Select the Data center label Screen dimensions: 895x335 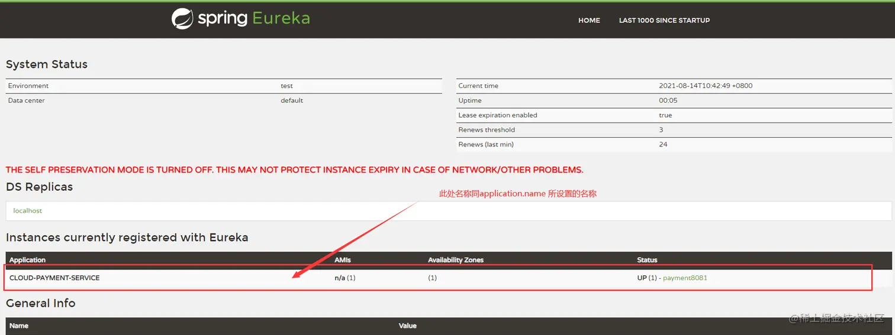[27, 100]
